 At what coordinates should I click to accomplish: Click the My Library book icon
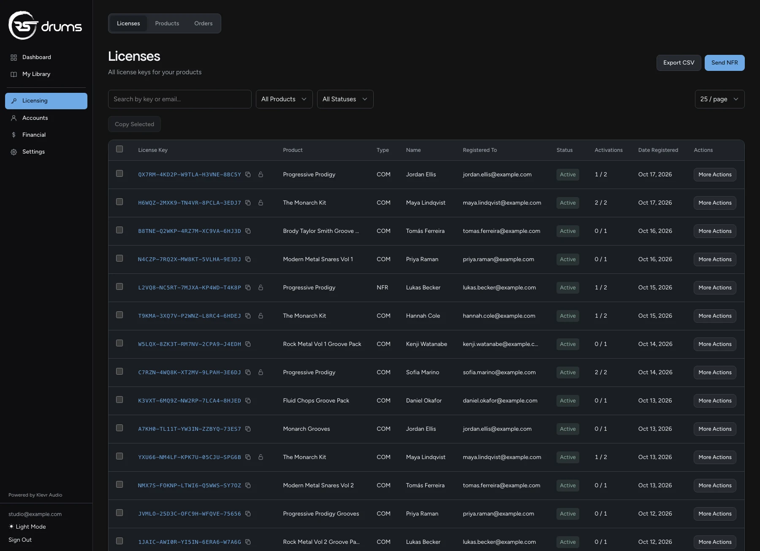point(14,74)
